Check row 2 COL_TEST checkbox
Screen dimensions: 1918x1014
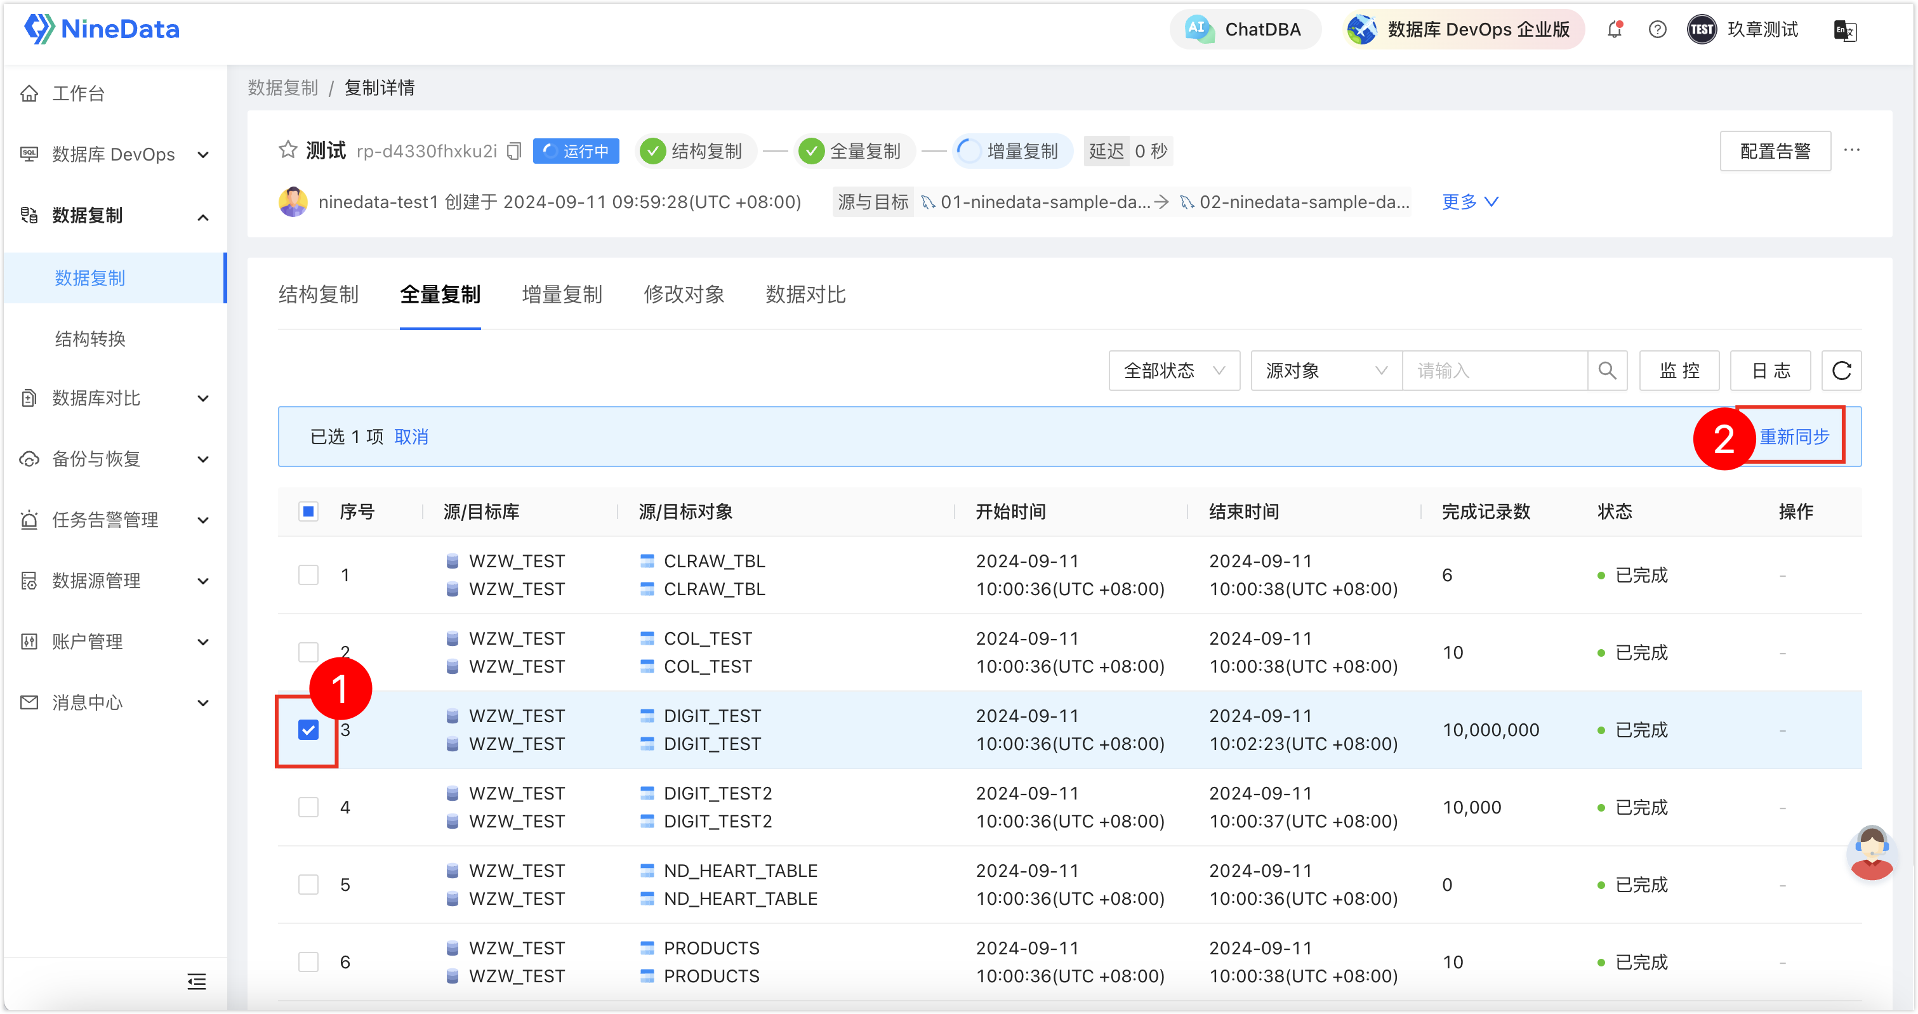[x=308, y=652]
